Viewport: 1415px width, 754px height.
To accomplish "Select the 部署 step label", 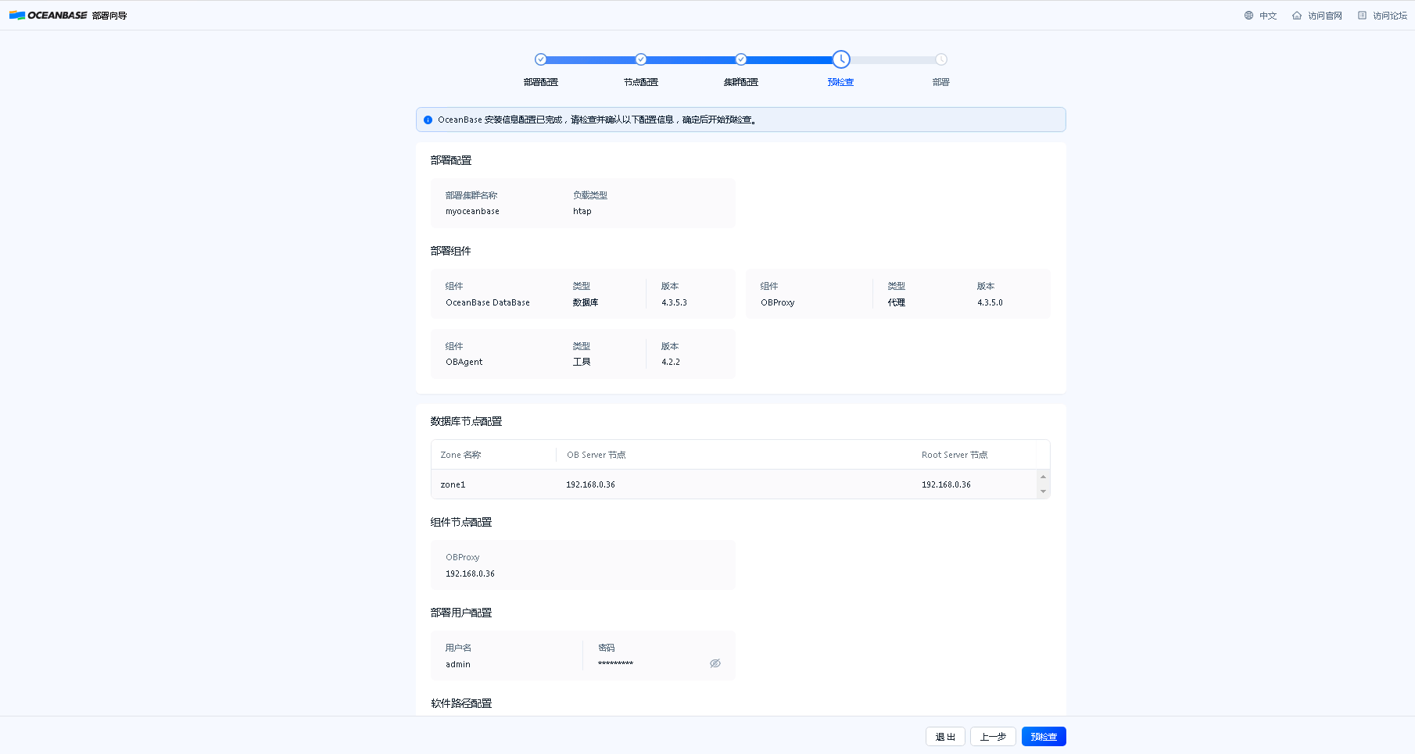I will pos(941,82).
